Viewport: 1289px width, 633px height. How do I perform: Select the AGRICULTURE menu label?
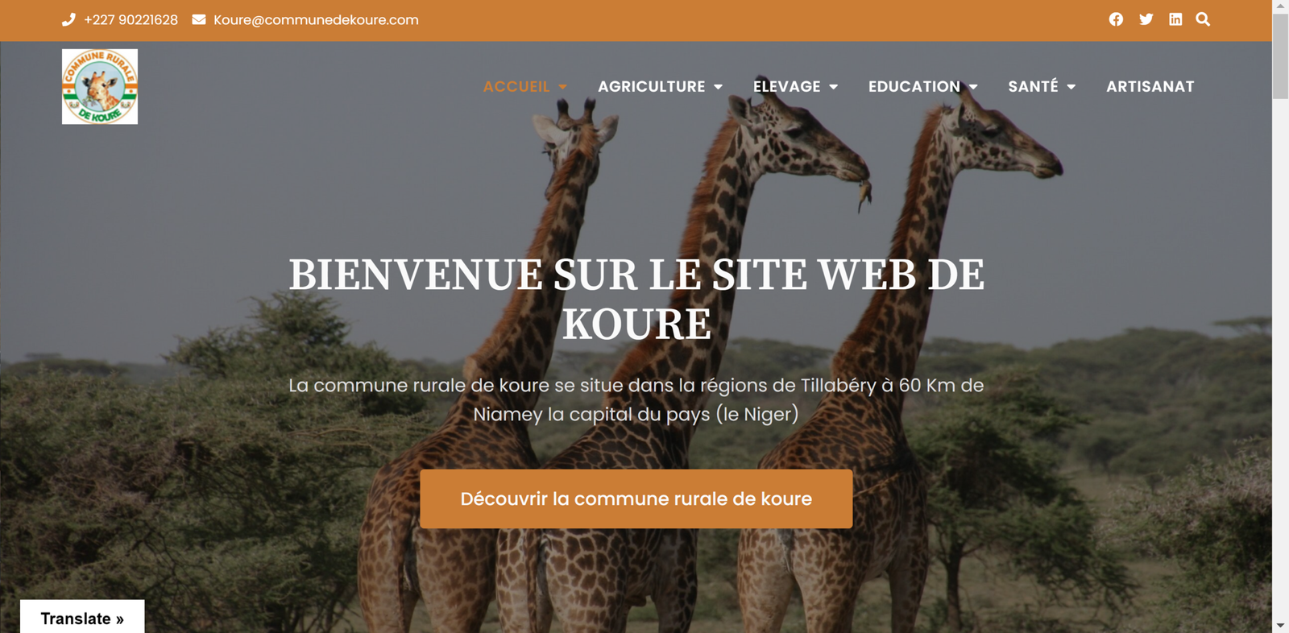coord(651,86)
